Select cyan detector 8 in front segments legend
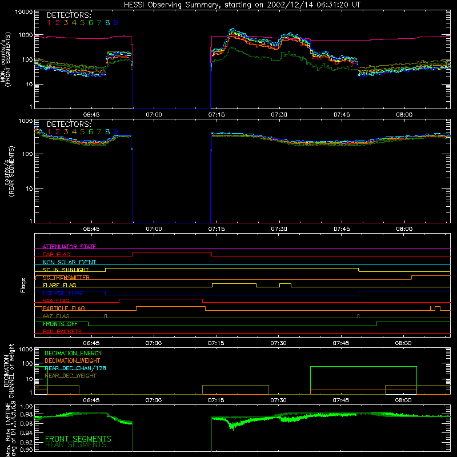This screenshot has width=457, height=457. 107,23
